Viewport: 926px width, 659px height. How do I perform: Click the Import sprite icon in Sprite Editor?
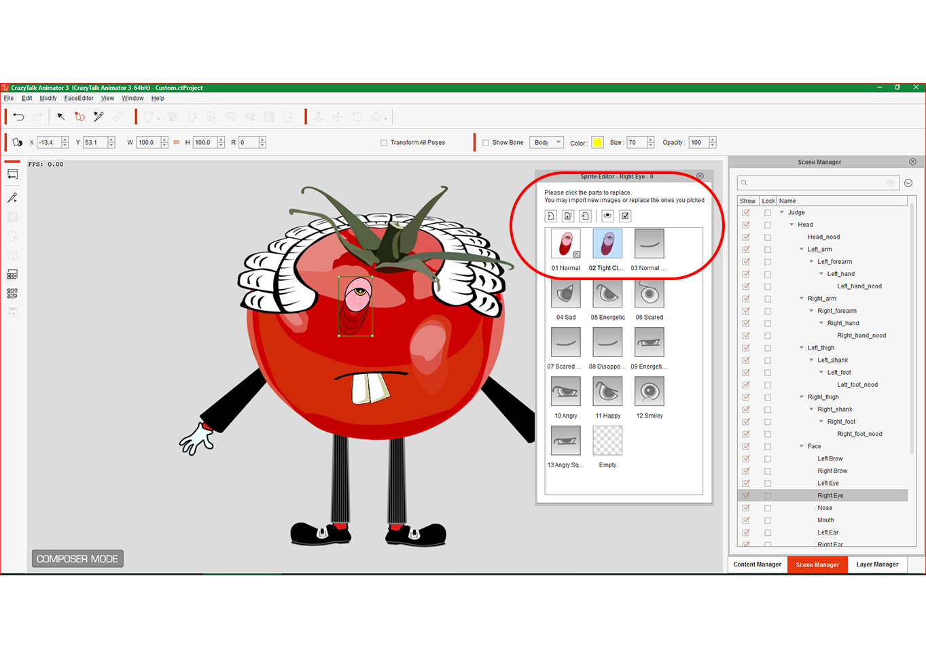551,216
